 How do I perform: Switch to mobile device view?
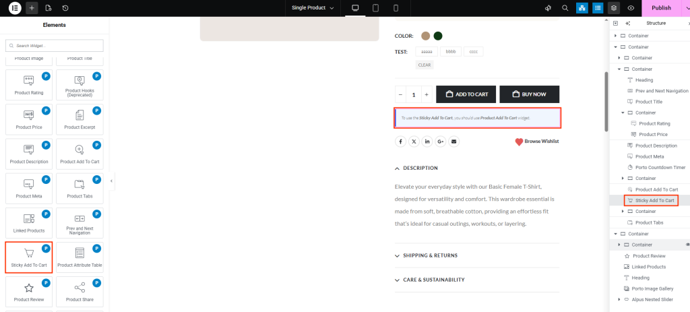coord(396,8)
